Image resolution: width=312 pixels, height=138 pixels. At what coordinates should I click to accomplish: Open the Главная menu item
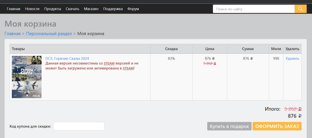coord(13,9)
